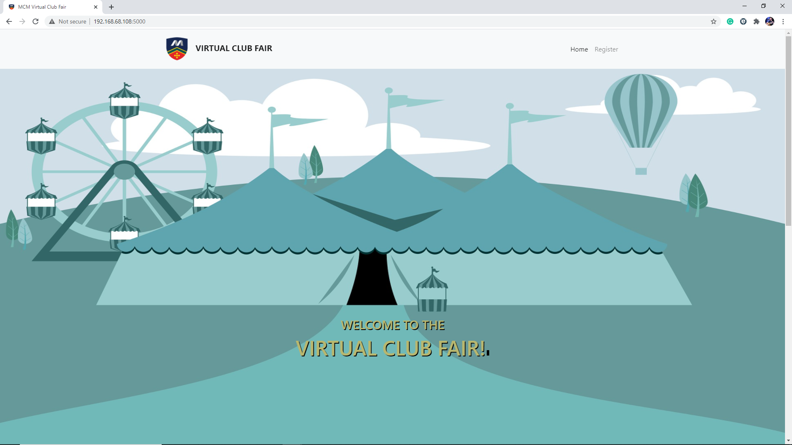Open the Register page
This screenshot has width=792, height=445.
606,49
